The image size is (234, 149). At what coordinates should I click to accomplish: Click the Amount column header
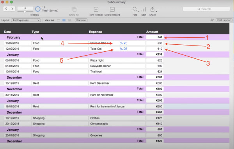pyautogui.click(x=152, y=32)
